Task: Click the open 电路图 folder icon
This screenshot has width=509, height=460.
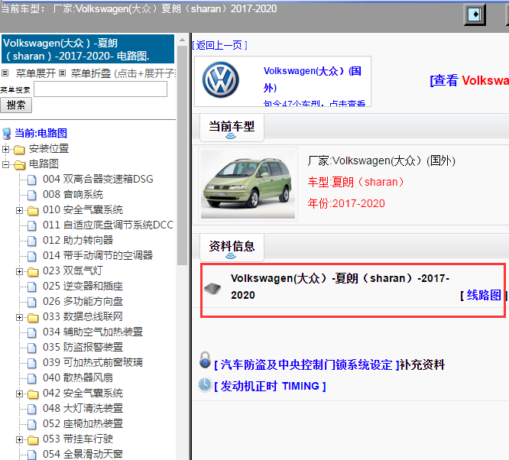Action: 19,164
